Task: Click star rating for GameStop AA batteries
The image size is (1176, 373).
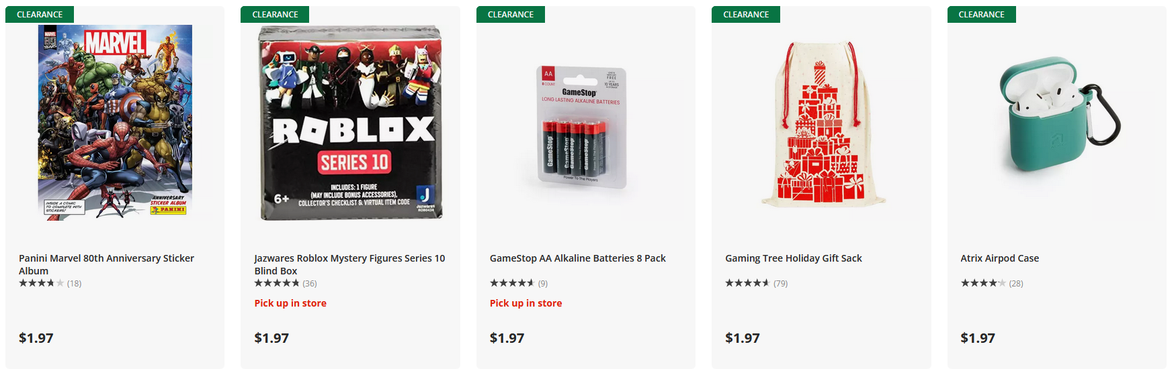Action: 512,283
